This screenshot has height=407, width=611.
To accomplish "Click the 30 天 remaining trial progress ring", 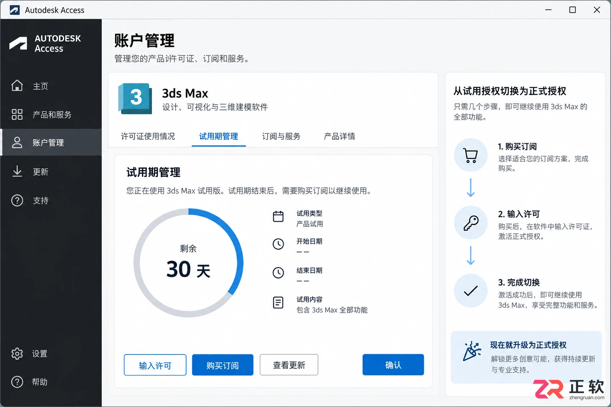I will [x=188, y=263].
